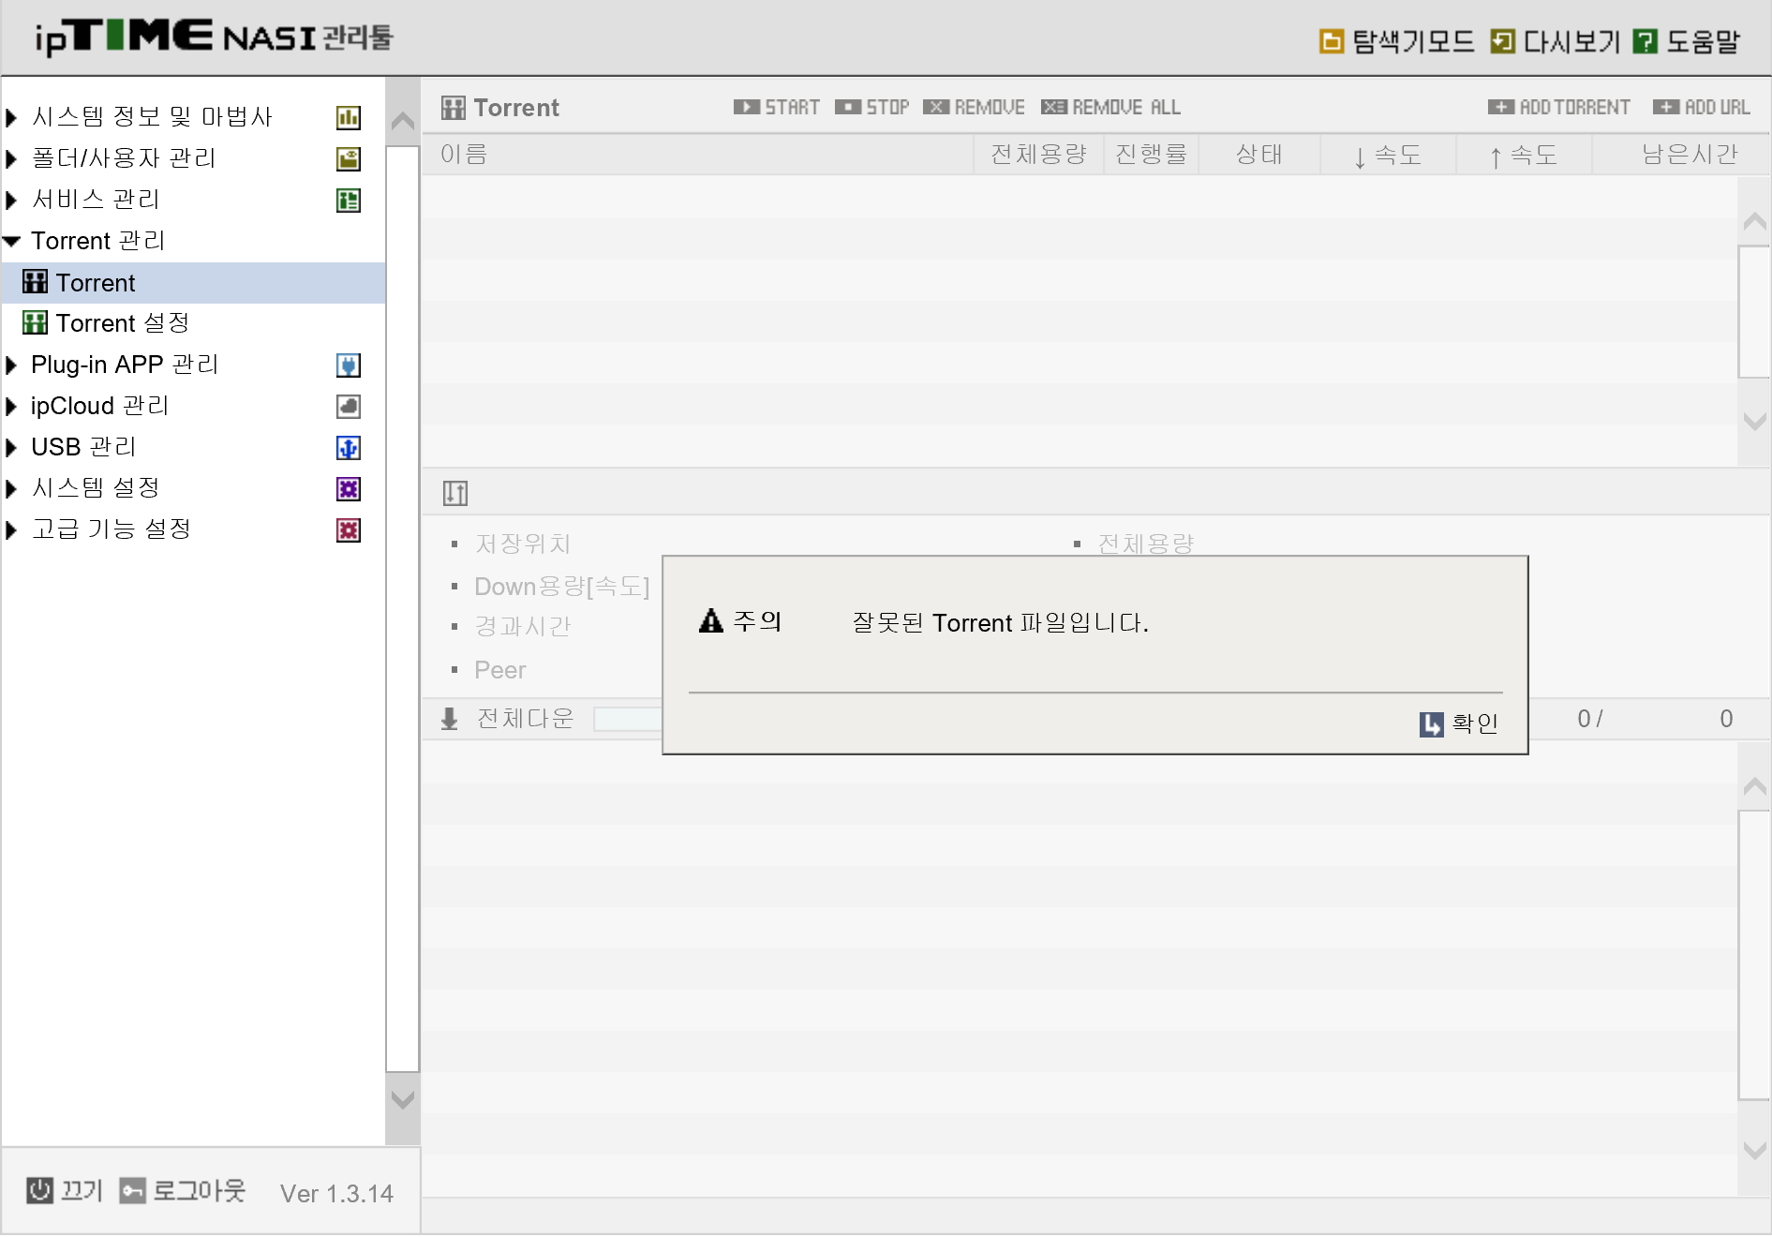
Task: Start the selected torrent
Action: tap(777, 107)
